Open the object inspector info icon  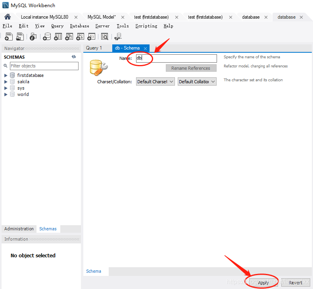pos(33,37)
